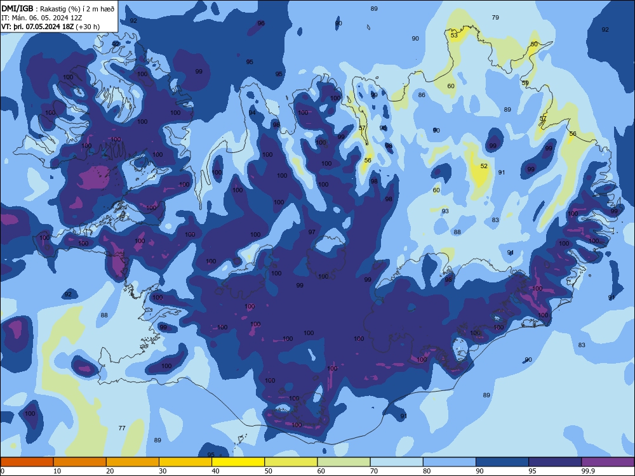
Task: Click the legend label 90
Action: [480, 471]
